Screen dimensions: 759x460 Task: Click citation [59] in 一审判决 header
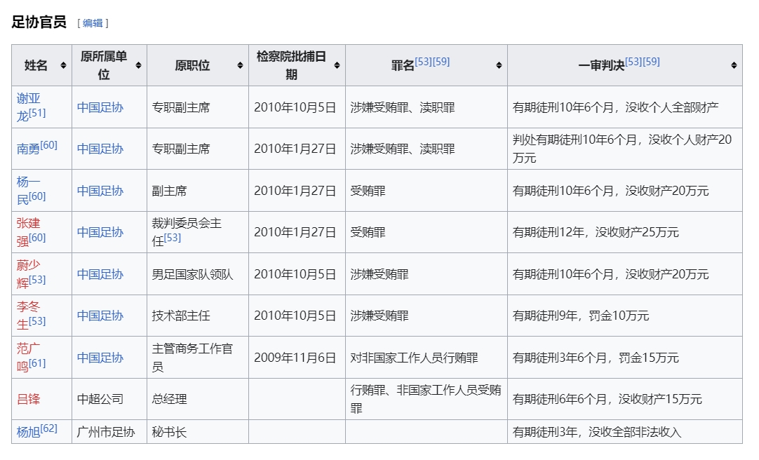651,62
